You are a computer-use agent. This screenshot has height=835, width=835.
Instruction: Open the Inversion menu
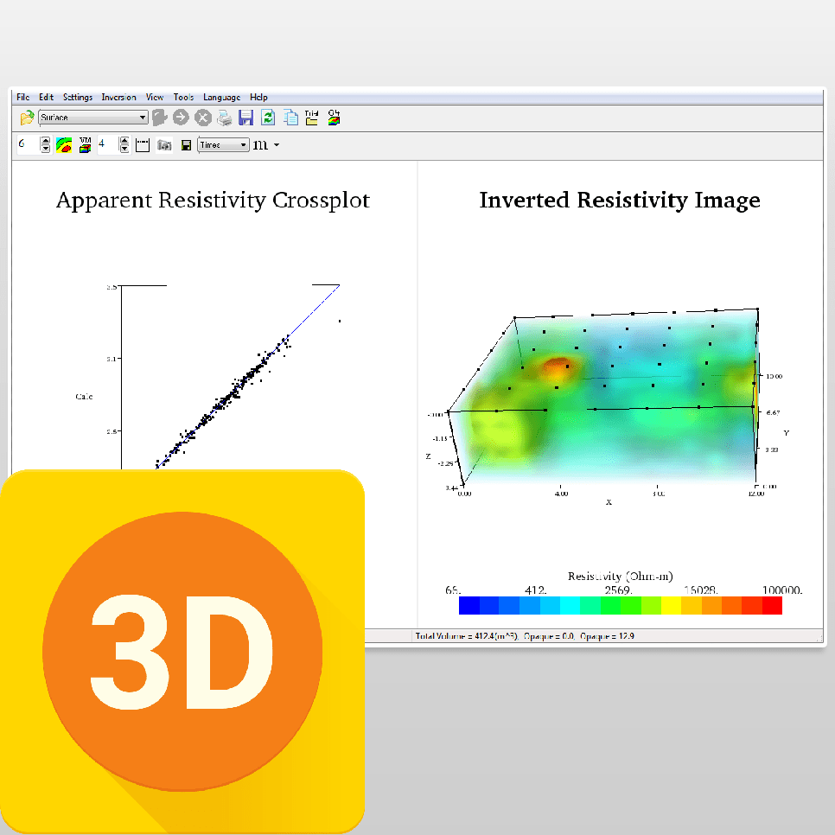[x=118, y=97]
